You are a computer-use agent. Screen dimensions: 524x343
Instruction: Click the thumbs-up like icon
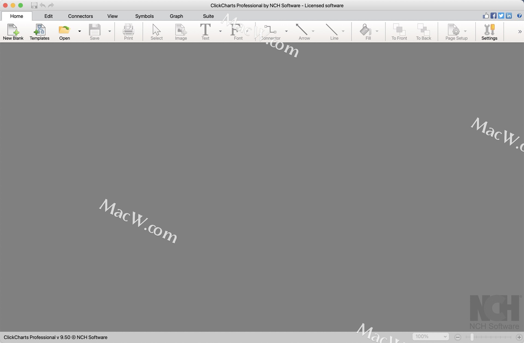pos(486,16)
